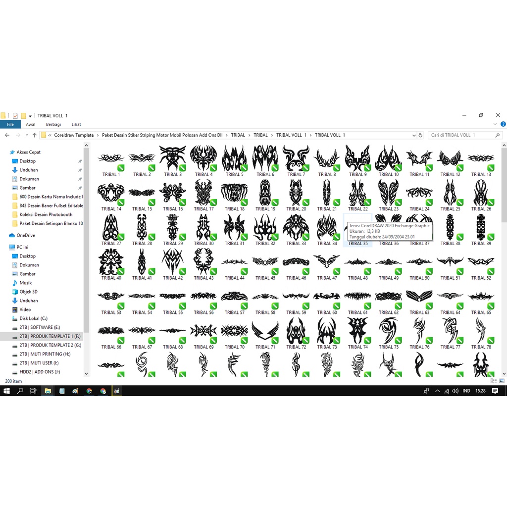Click the taskbar Search magnifier icon

click(x=20, y=391)
